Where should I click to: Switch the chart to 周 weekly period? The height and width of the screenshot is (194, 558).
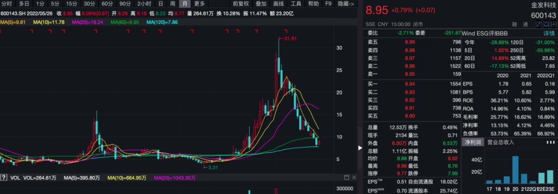tap(173, 4)
